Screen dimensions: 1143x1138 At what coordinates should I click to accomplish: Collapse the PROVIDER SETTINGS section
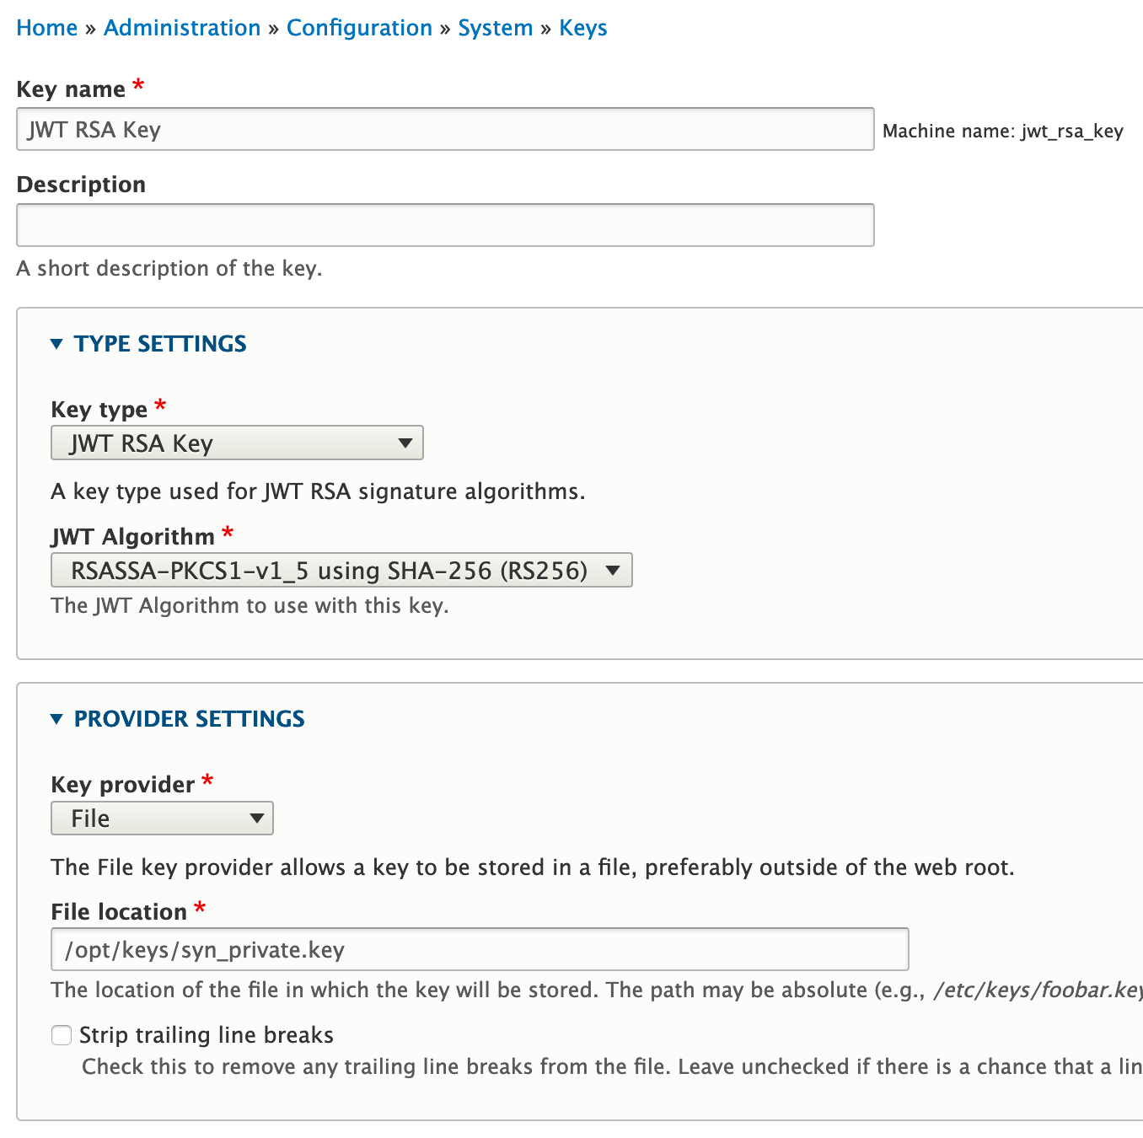pyautogui.click(x=189, y=718)
